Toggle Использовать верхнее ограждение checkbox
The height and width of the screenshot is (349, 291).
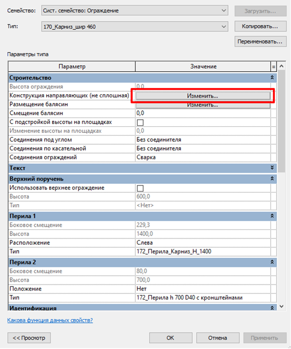[140, 188]
